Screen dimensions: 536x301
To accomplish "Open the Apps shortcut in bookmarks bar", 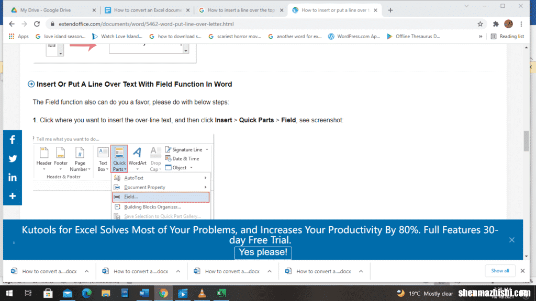I will click(19, 36).
